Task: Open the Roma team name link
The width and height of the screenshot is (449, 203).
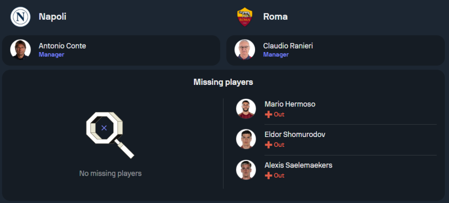Action: [x=275, y=17]
